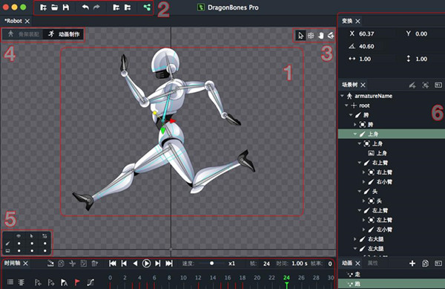This screenshot has width=445, height=289.
Task: Jump to first frame of animation
Action: (113, 264)
